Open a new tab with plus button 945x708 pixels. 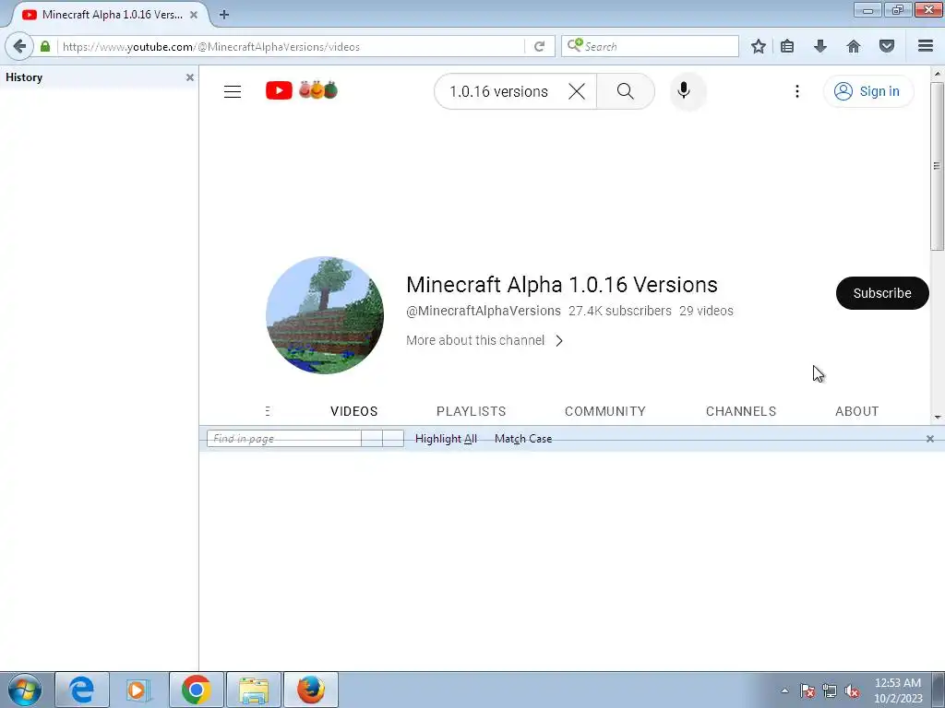pyautogui.click(x=224, y=15)
